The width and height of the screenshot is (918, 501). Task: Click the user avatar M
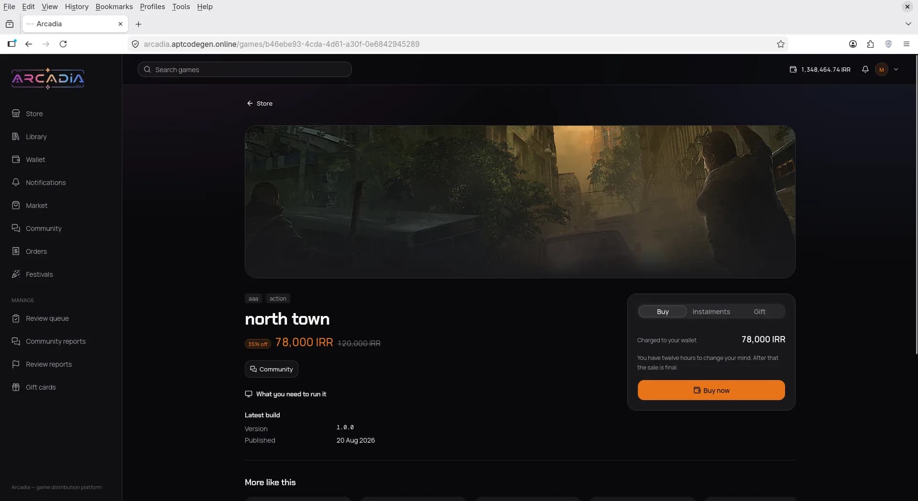point(882,69)
